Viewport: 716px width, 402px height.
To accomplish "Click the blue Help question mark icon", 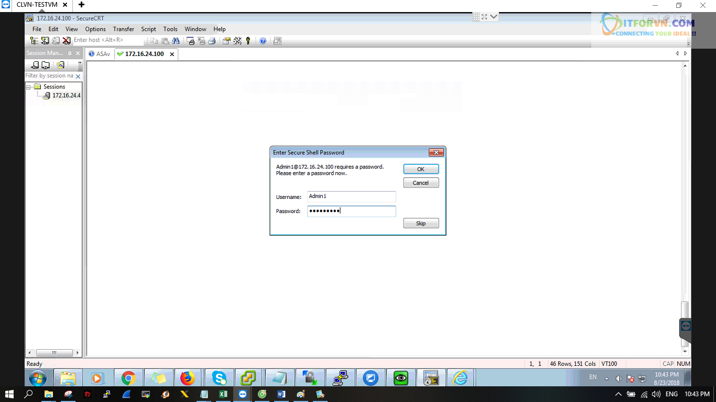I will tap(263, 40).
